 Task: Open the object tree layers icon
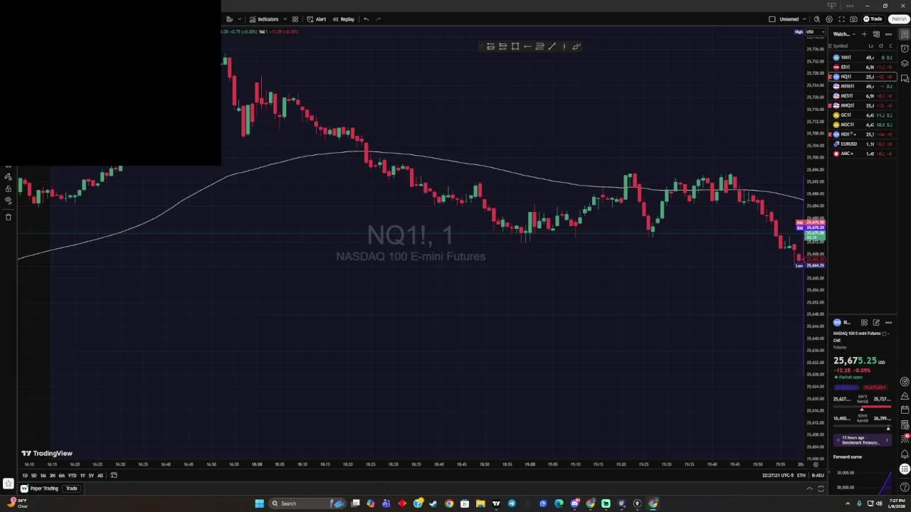pyautogui.click(x=905, y=63)
